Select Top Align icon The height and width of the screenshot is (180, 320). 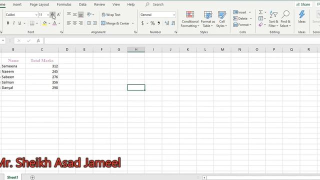pyautogui.click(x=69, y=14)
